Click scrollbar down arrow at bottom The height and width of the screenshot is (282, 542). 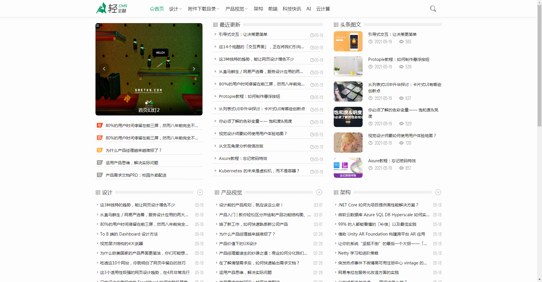coord(539,279)
